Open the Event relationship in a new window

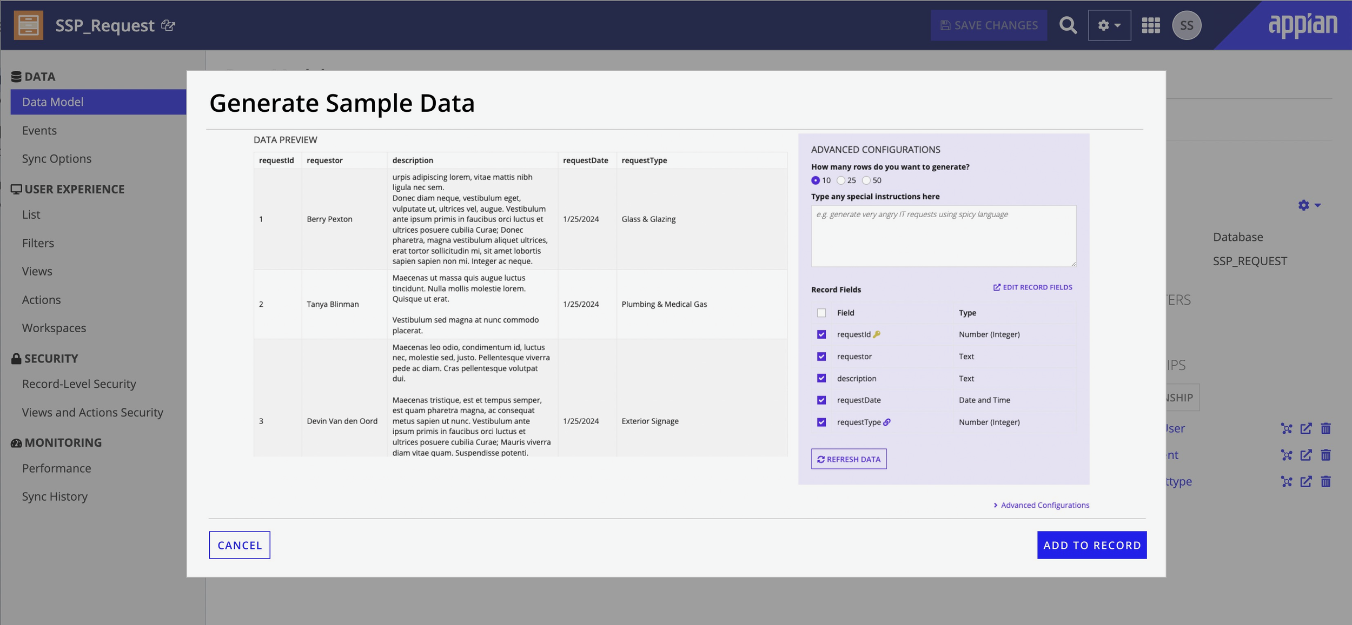(x=1306, y=455)
